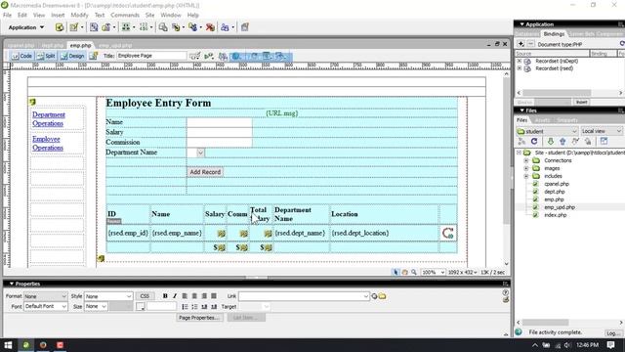Open the Size dropdown in Properties
Image resolution: width=625 pixels, height=352 pixels.
[x=96, y=306]
